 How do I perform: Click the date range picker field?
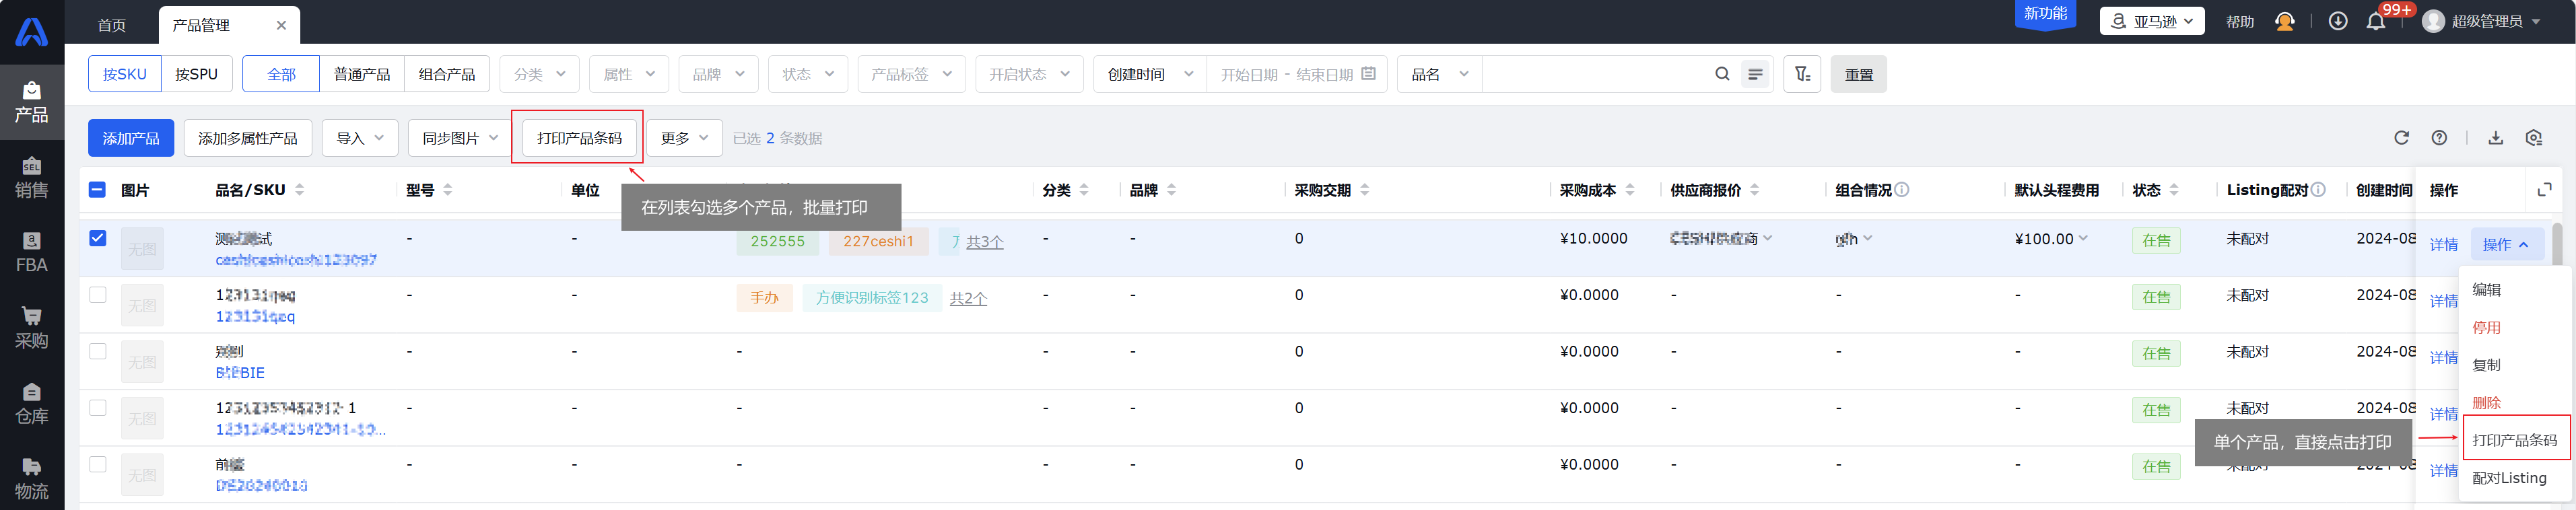(1297, 74)
